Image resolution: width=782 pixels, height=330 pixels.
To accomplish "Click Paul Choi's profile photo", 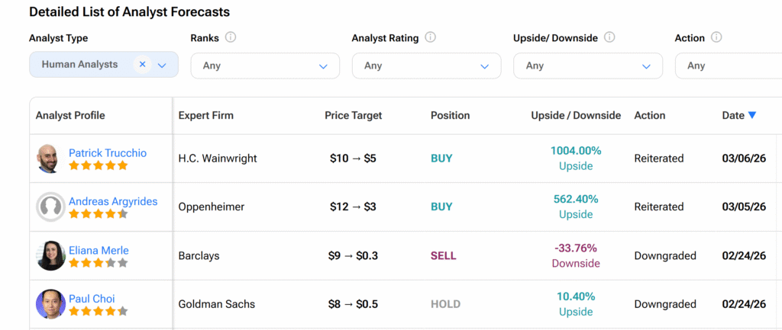I will [50, 304].
